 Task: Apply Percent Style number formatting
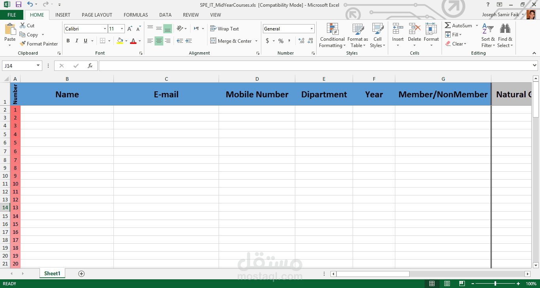point(281,40)
